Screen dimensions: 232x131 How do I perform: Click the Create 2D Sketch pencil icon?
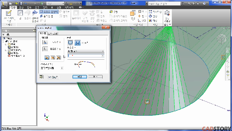click(x=9, y=13)
